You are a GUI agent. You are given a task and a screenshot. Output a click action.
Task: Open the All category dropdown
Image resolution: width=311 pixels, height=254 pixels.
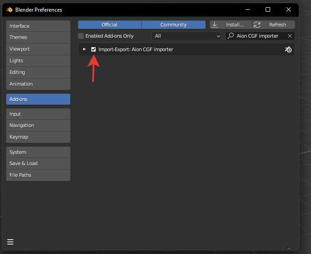point(187,36)
